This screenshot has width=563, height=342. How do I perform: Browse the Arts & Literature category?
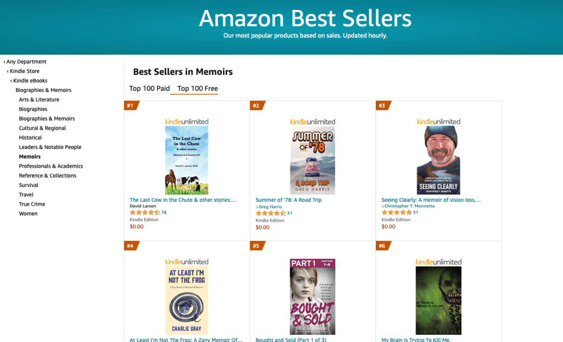click(39, 100)
